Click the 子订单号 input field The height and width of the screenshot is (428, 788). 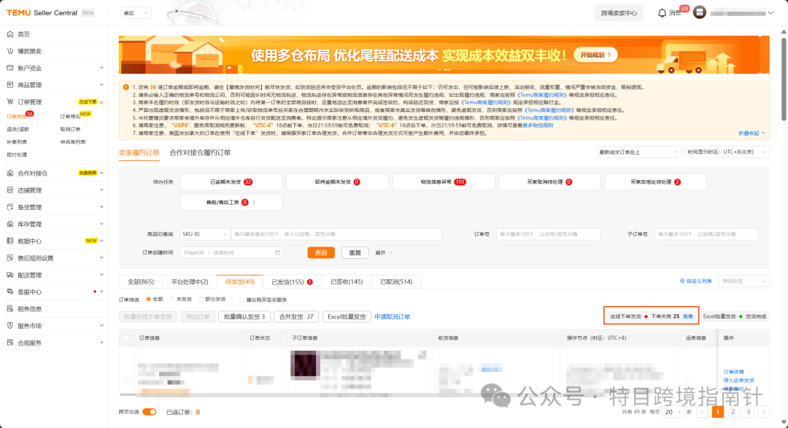pos(706,234)
